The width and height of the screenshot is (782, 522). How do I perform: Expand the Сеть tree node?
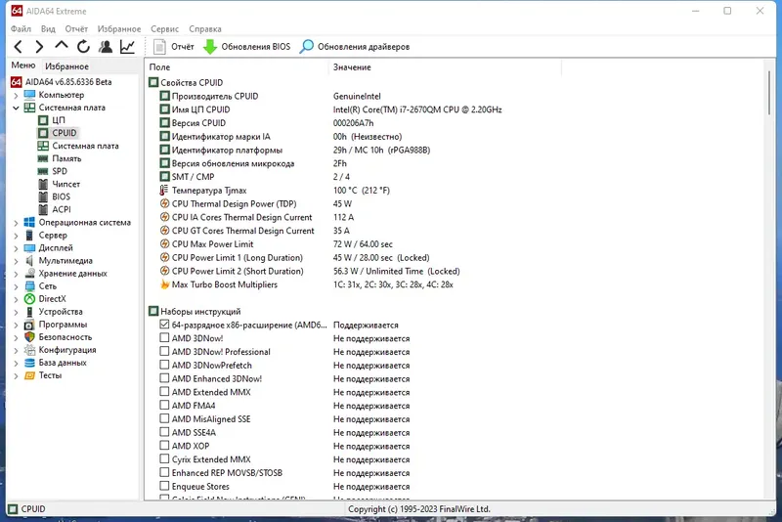click(16, 286)
